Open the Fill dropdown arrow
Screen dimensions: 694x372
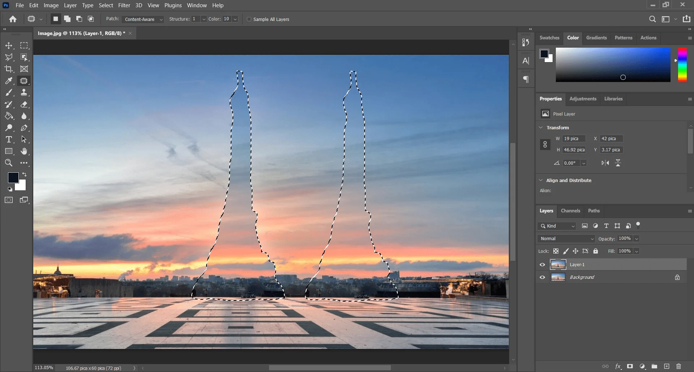[636, 251]
